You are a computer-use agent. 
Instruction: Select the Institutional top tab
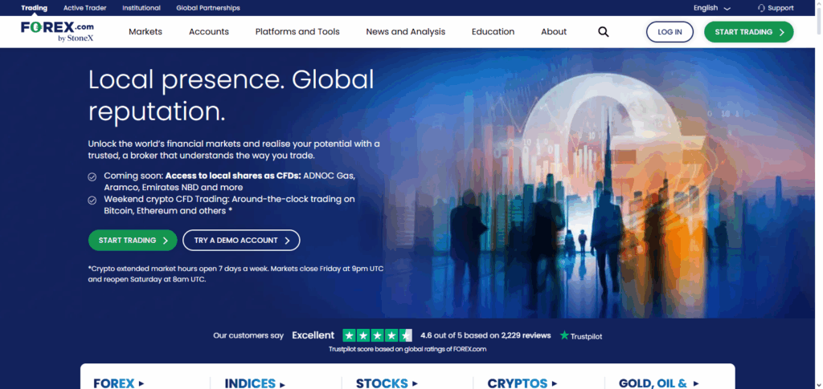point(141,8)
